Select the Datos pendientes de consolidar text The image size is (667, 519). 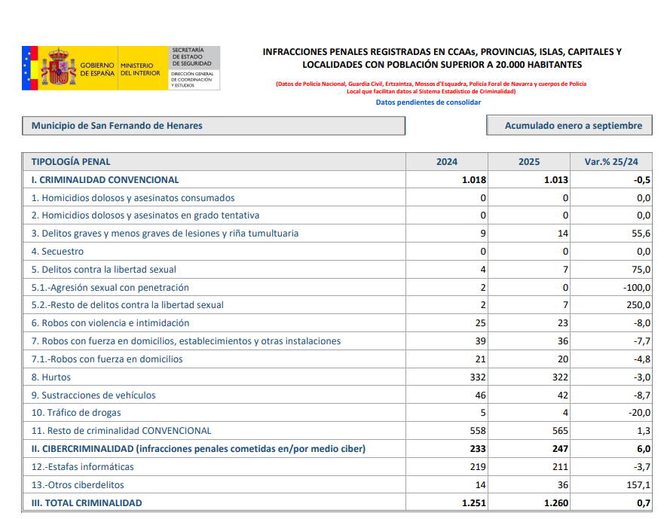pyautogui.click(x=428, y=102)
